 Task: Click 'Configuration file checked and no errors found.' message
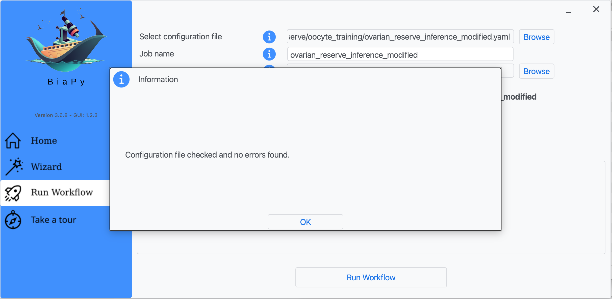[x=207, y=155]
